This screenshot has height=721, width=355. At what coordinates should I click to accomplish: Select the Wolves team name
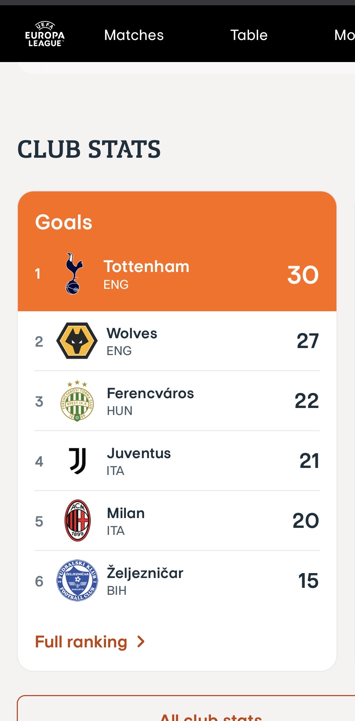pos(132,333)
